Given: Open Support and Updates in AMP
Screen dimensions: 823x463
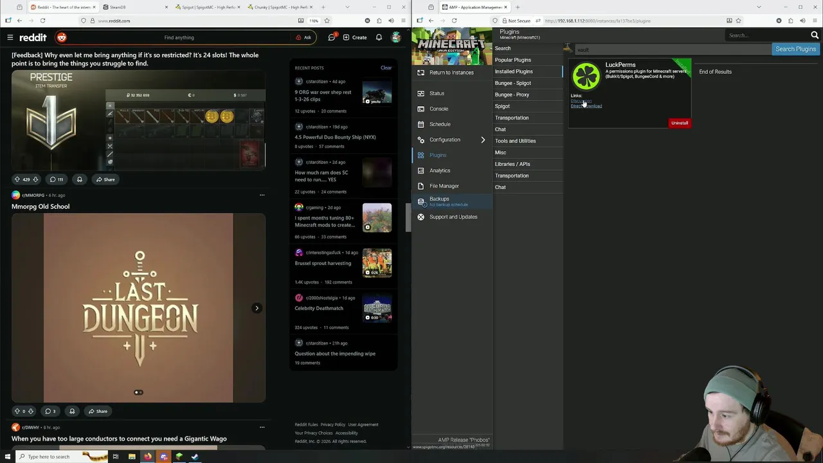Looking at the screenshot, I should click(x=453, y=217).
